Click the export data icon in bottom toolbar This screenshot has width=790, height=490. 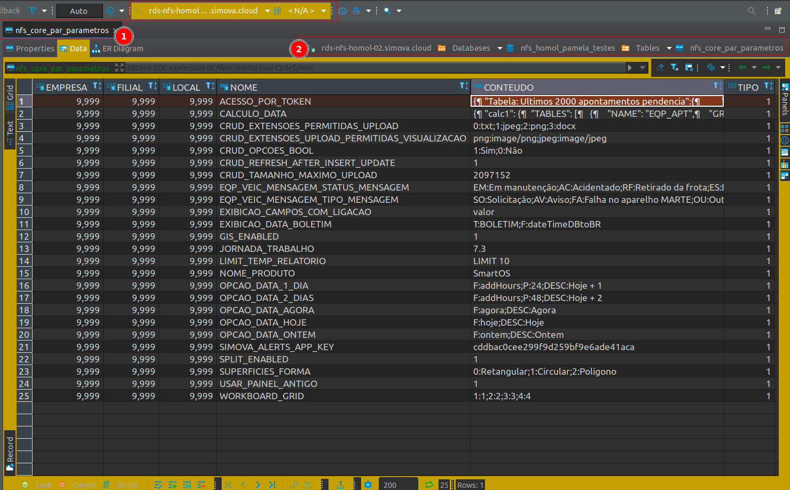click(340, 485)
